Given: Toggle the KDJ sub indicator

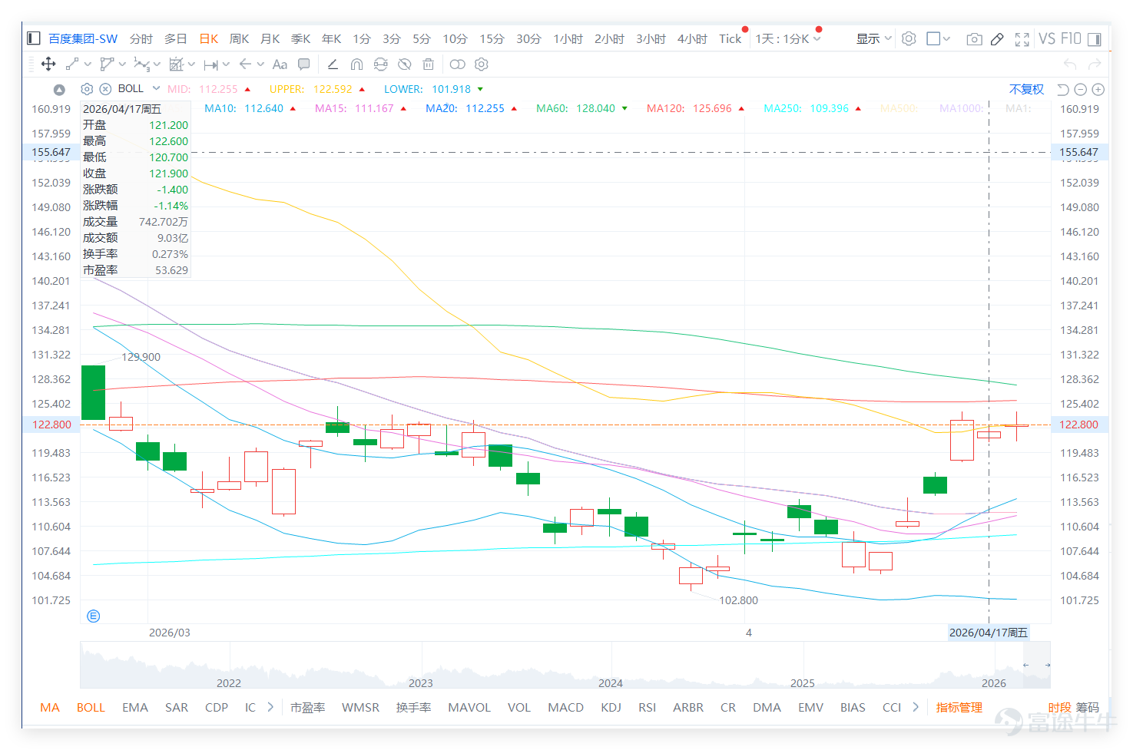Looking at the screenshot, I should coord(611,707).
